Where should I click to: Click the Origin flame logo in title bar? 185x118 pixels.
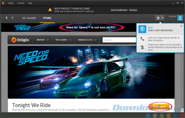[3, 3]
